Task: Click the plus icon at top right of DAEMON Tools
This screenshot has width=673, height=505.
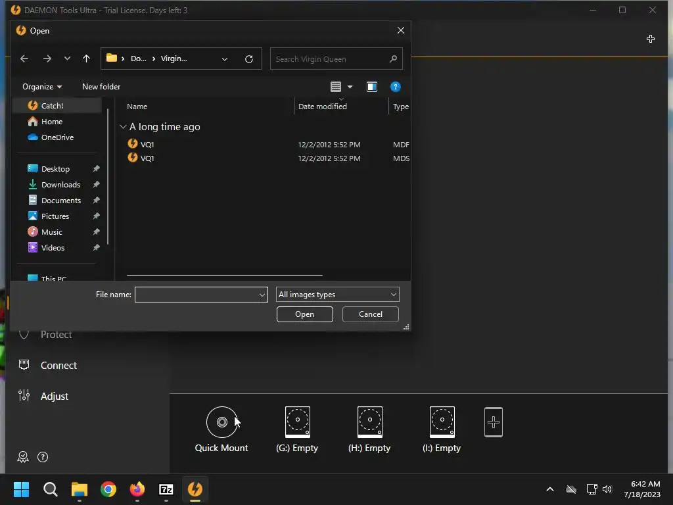Action: (650, 39)
